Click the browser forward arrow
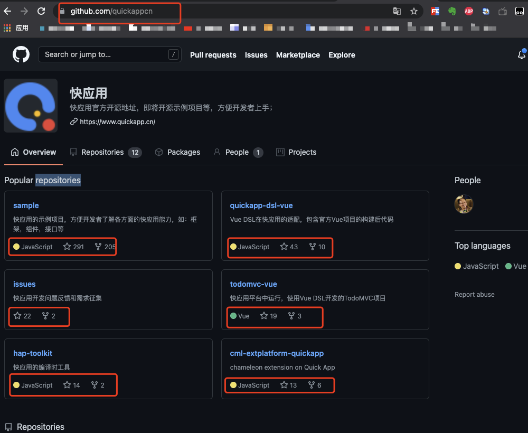Image resolution: width=528 pixels, height=433 pixels. (24, 11)
